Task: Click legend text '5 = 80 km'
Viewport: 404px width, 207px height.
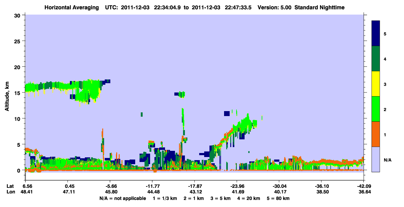Action: (x=279, y=198)
